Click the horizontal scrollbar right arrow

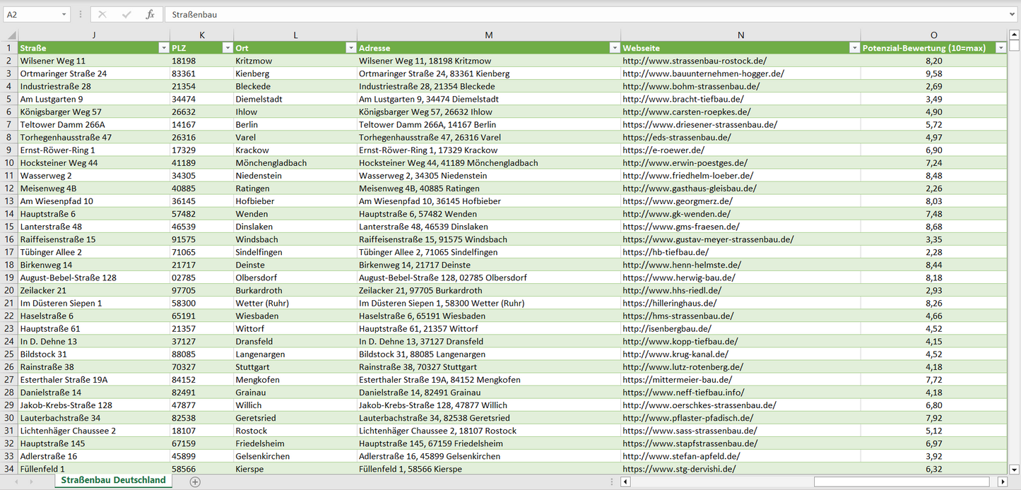(1002, 482)
